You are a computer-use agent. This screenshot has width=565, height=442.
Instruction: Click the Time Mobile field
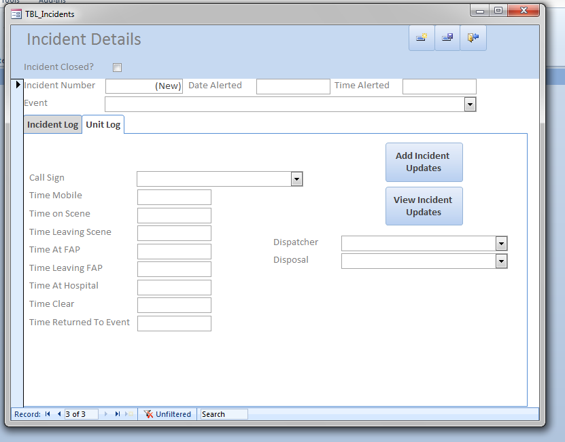(174, 198)
